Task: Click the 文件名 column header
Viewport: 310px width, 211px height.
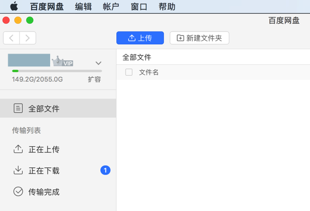Action: click(149, 73)
